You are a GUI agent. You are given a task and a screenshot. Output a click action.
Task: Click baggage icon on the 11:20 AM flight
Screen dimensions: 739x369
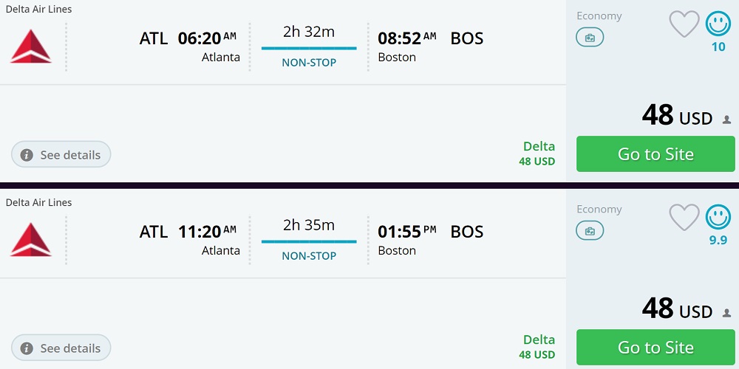pos(590,230)
